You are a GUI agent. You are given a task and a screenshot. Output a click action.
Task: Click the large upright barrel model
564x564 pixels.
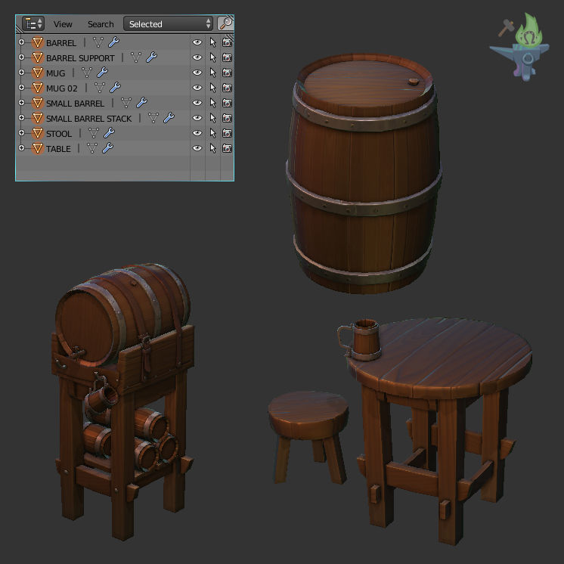(364, 172)
